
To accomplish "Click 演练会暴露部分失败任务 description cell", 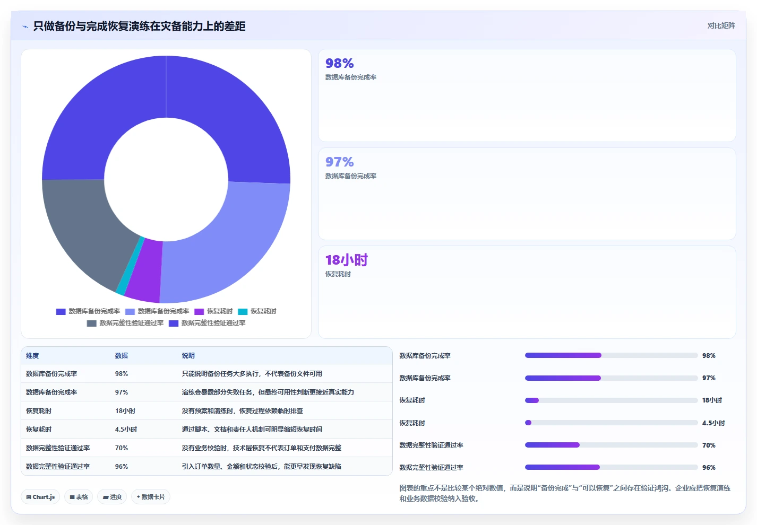I will point(268,392).
